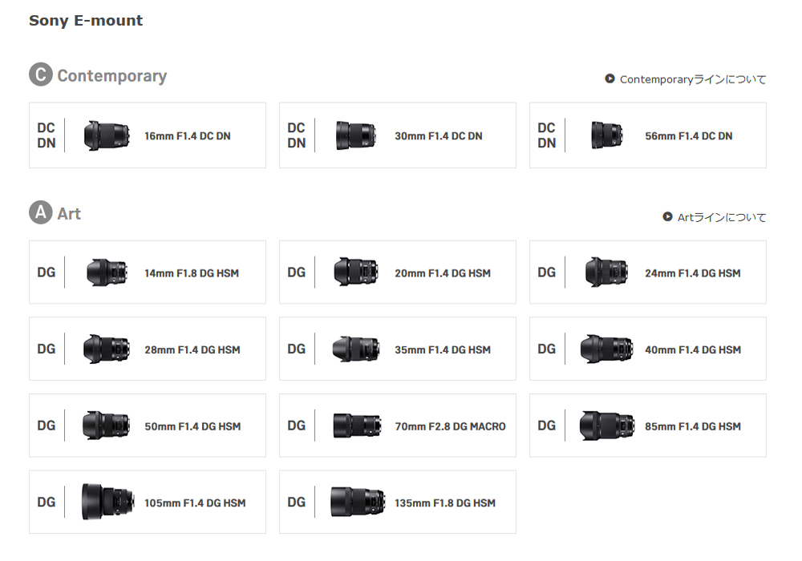The image size is (802, 561).
Task: Click DC DN label on 30mm card
Action: coord(296,135)
